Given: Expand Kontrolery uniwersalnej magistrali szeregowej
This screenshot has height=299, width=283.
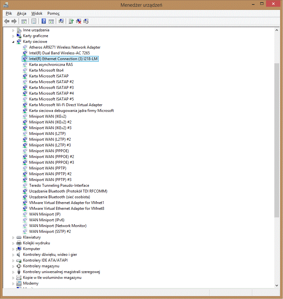Looking at the screenshot, I should (13, 272).
